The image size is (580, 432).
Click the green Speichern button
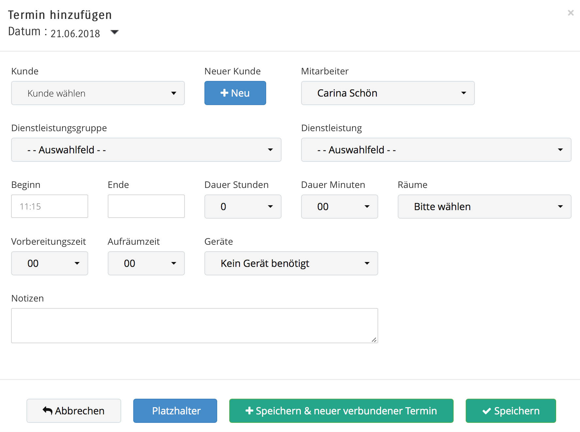click(x=511, y=411)
